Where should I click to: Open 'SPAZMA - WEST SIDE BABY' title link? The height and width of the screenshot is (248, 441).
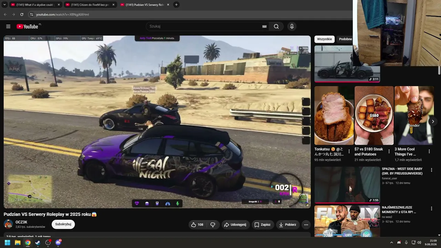coord(402,171)
